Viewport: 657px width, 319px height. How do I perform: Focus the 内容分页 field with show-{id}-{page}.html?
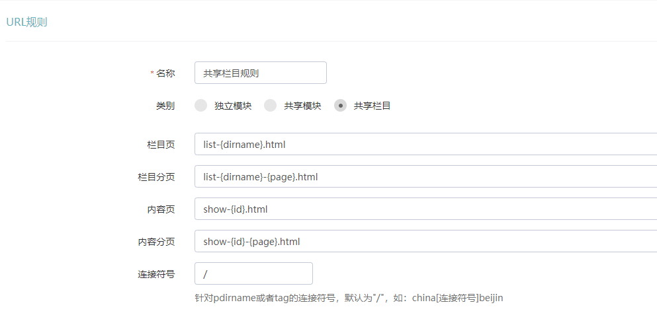click(425, 241)
